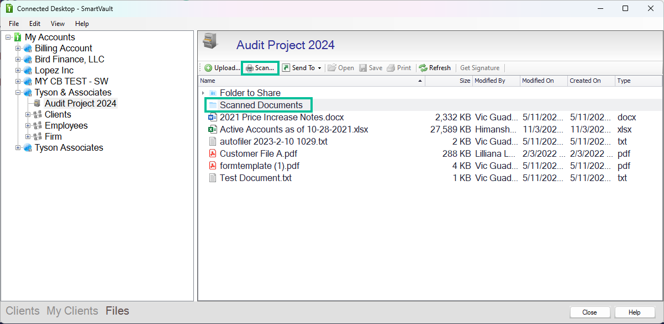Sort by the Size column header
The width and height of the screenshot is (664, 324).
coord(449,81)
